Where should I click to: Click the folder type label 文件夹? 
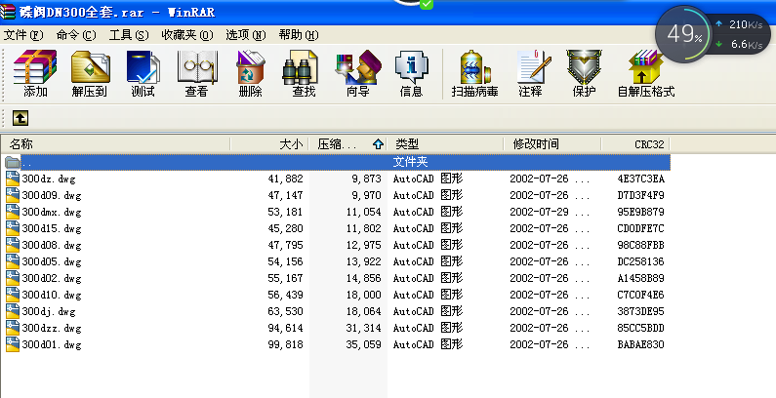pos(410,162)
